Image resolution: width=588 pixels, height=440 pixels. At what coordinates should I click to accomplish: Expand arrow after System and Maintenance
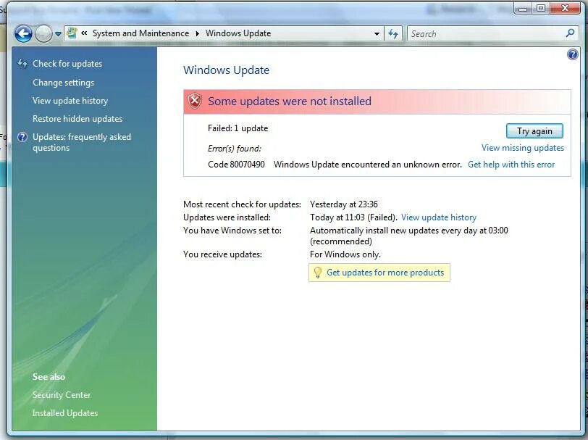click(197, 33)
